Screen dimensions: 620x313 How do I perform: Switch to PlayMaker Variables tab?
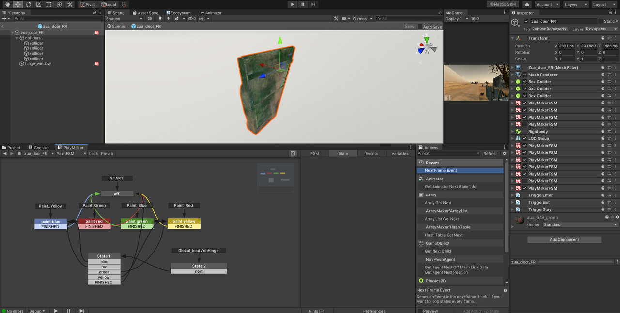(400, 153)
